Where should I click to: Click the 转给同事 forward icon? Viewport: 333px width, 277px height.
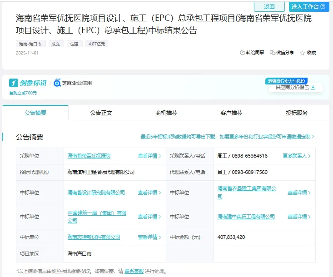point(243,53)
